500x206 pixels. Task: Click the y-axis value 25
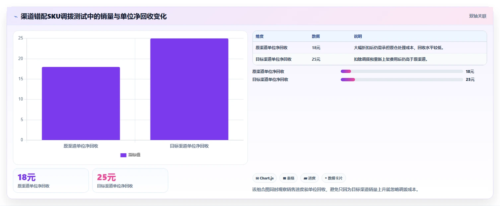[x=21, y=38]
